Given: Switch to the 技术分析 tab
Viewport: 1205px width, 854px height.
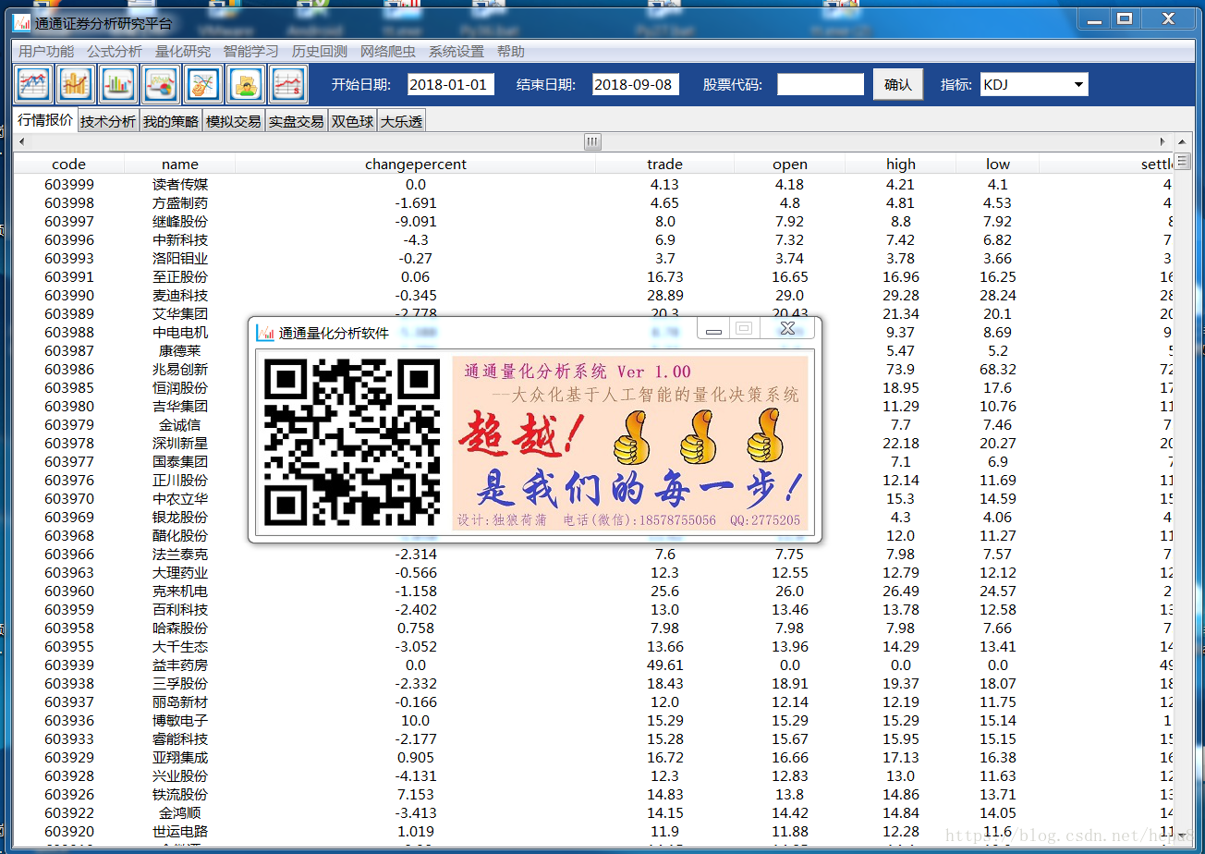Looking at the screenshot, I should tap(108, 121).
